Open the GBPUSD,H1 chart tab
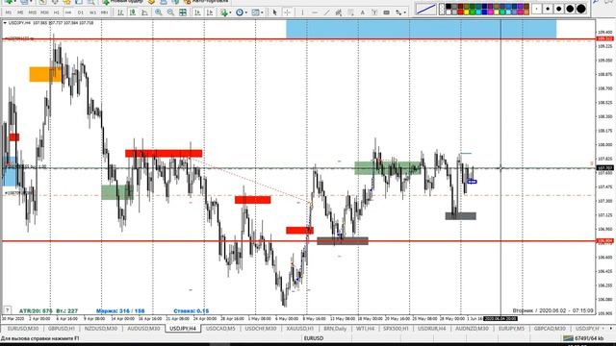 [62, 329]
